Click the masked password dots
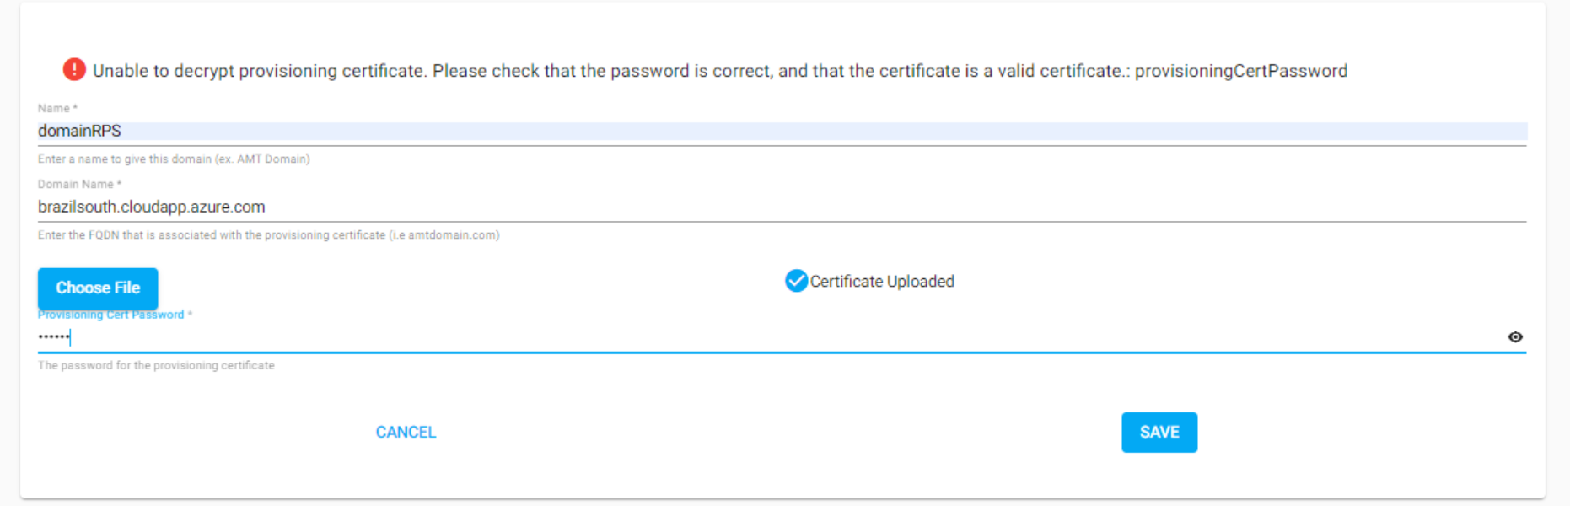The width and height of the screenshot is (1570, 506). [x=54, y=336]
